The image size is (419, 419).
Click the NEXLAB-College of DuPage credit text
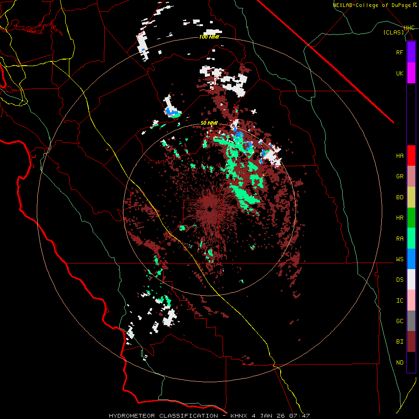click(x=372, y=5)
